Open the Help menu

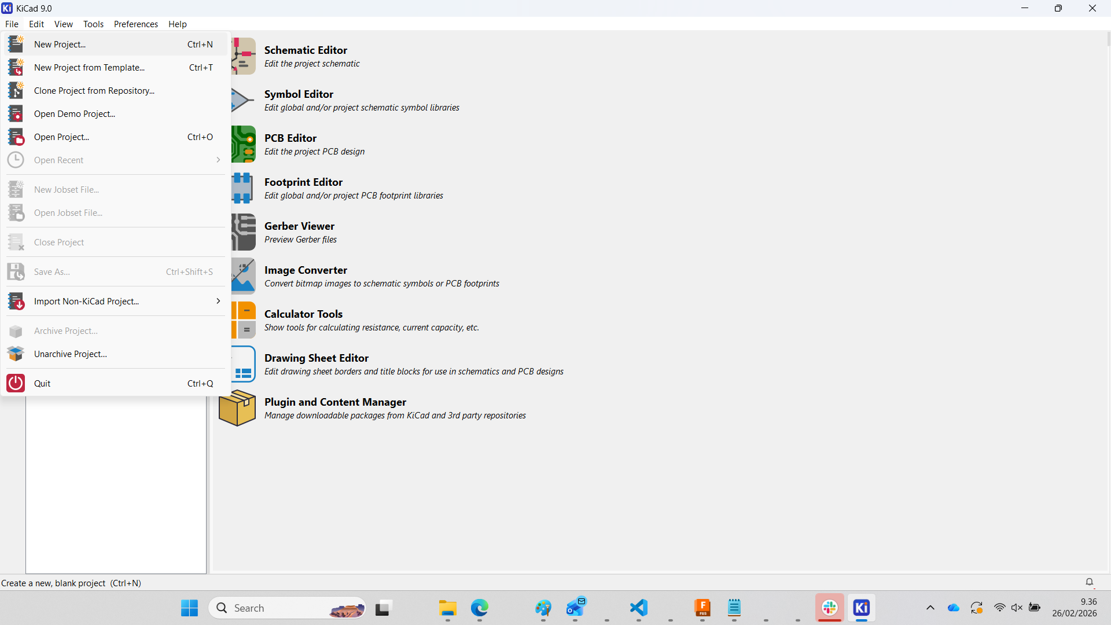(x=178, y=24)
